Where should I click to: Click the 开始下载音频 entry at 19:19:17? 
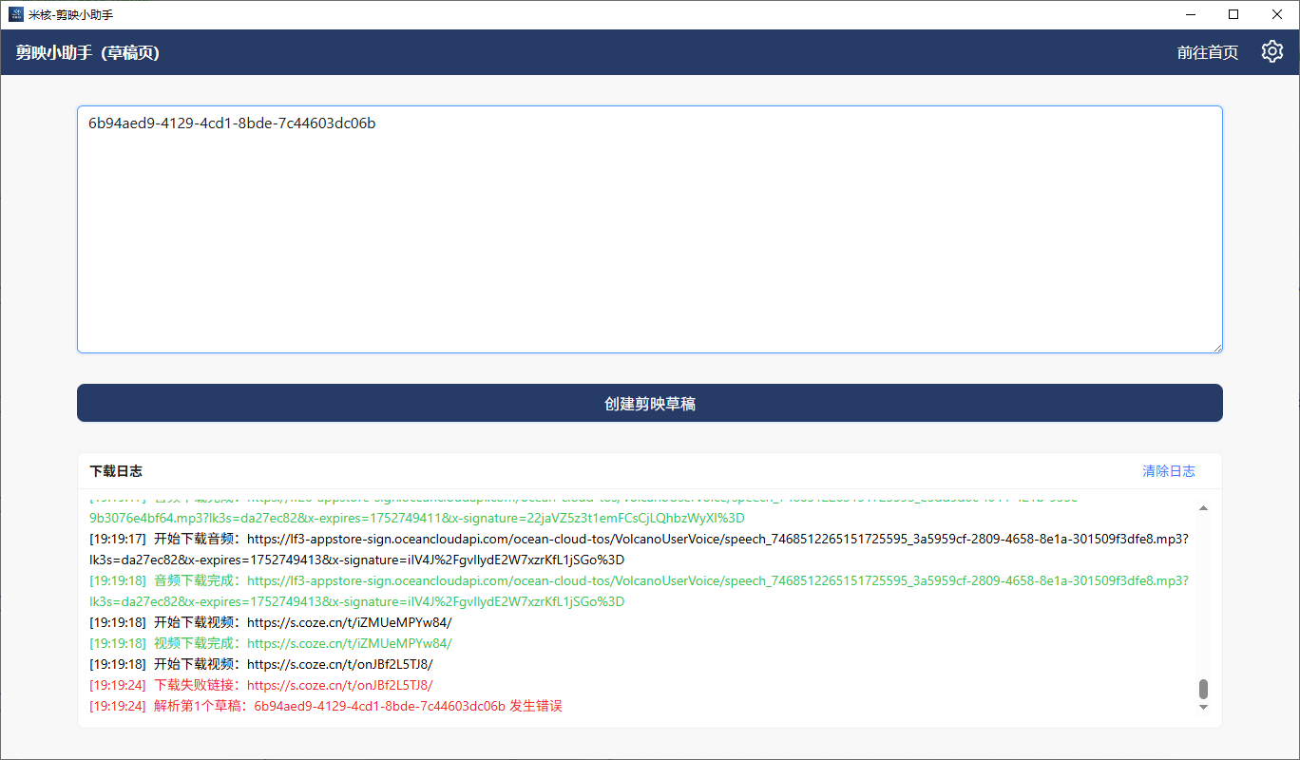pyautogui.click(x=639, y=539)
